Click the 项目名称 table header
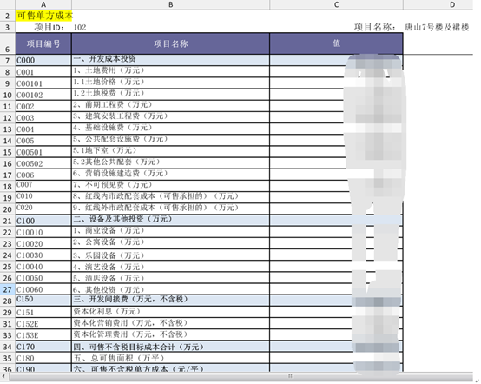 pos(170,43)
